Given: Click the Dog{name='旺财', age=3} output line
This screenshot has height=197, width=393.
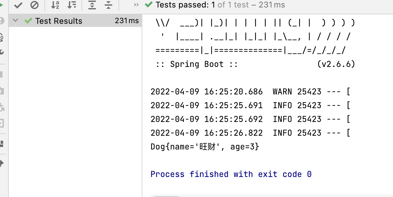Looking at the screenshot, I should pyautogui.click(x=205, y=146).
